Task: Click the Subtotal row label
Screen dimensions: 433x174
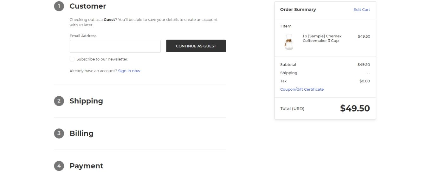Action: [x=288, y=65]
